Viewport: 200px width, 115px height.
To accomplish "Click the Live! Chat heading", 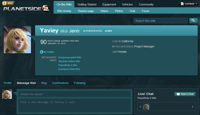I will point(146,94).
